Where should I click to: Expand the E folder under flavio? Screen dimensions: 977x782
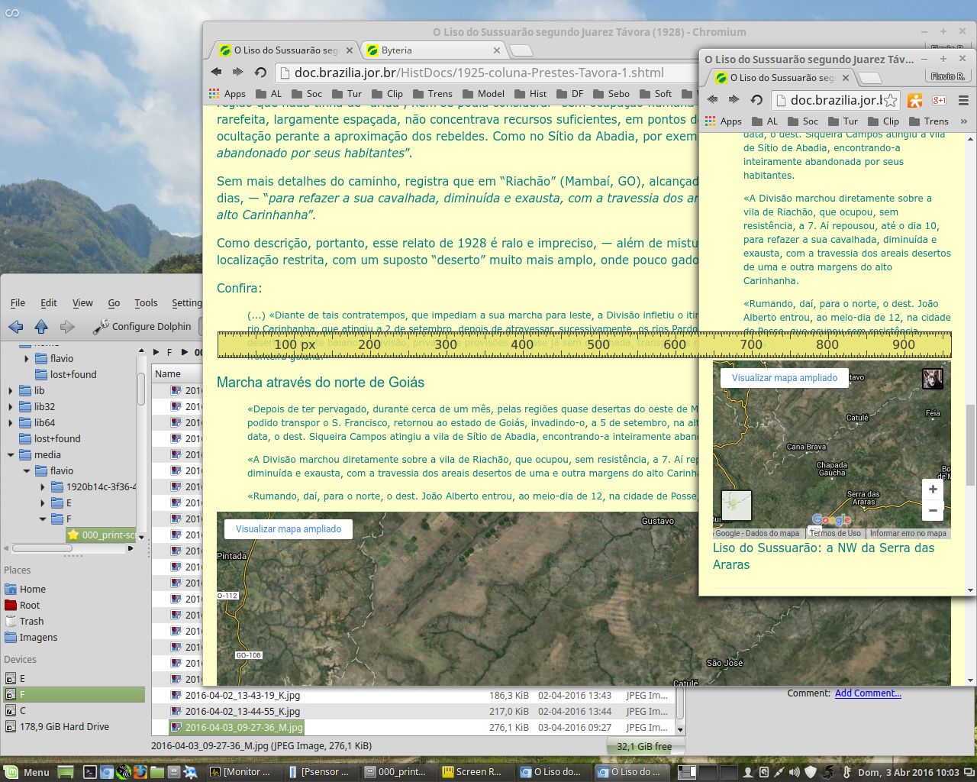(43, 503)
